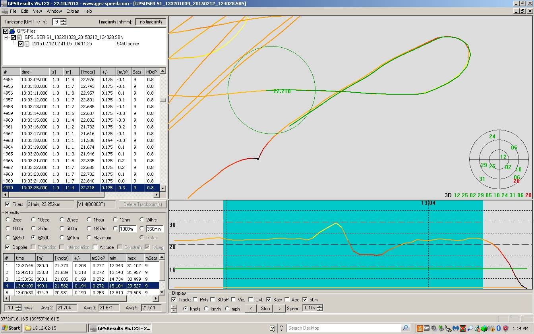Enable the Altitude checkbox
This screenshot has width=534, height=334.
click(x=95, y=247)
